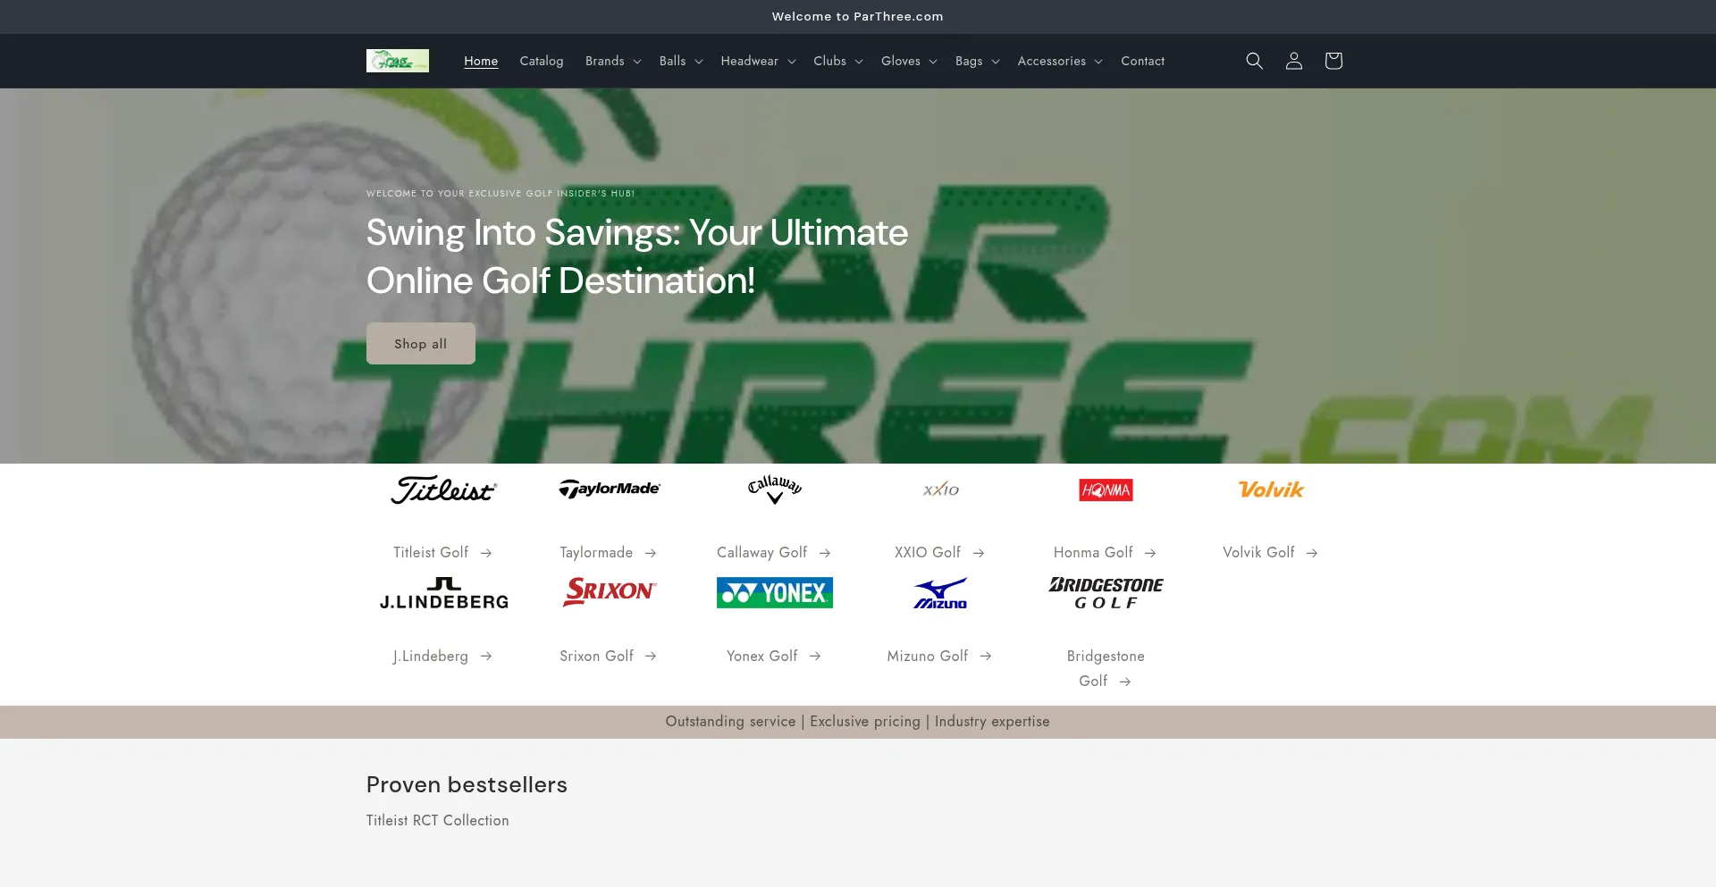Open the J.Lindeberg link
Screen dimensions: 1716x887
pos(444,657)
